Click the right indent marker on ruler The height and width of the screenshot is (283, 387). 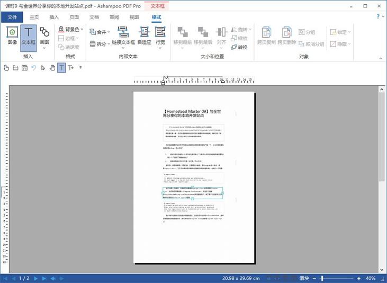point(222,81)
